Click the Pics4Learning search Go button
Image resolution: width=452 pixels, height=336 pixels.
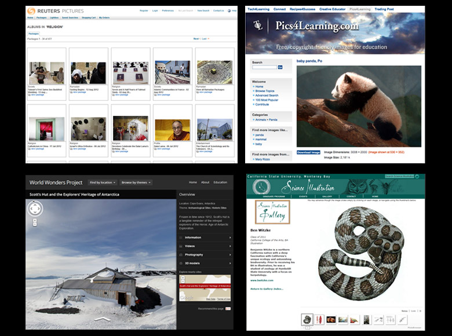click(280, 67)
